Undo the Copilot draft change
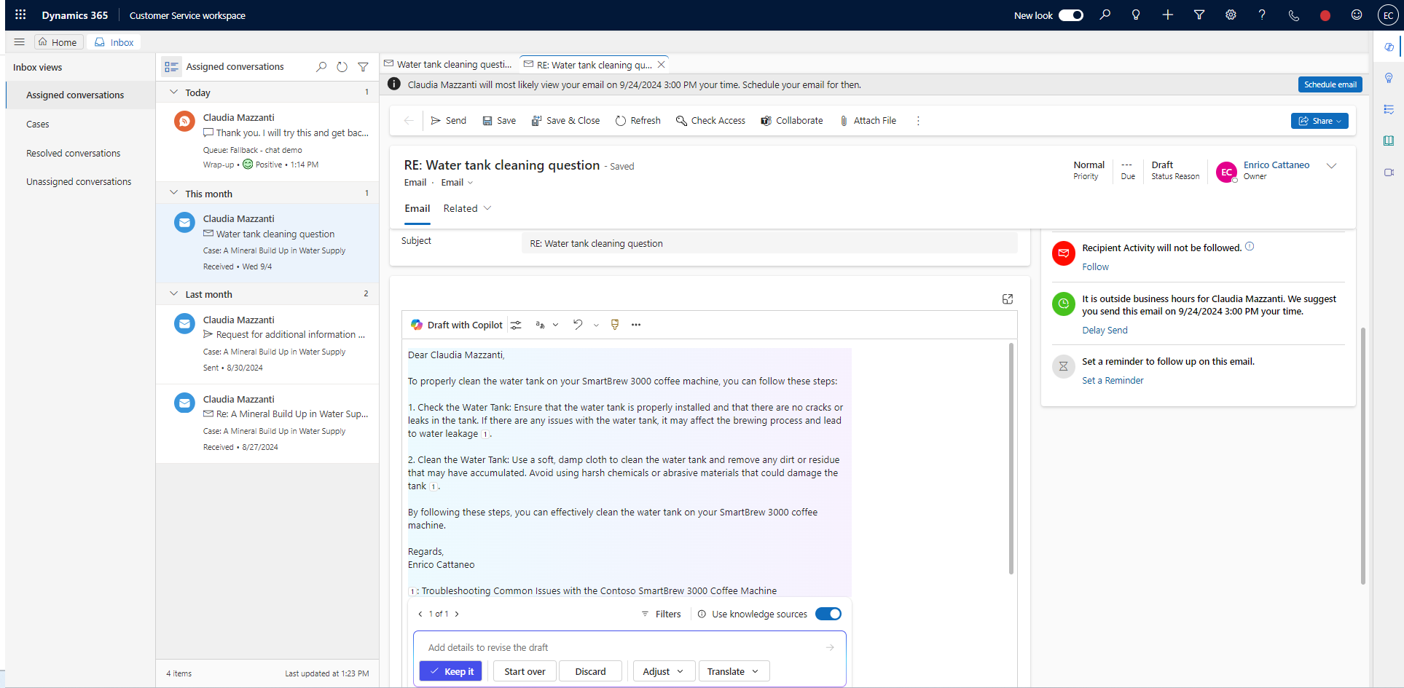The width and height of the screenshot is (1404, 688). pos(577,325)
